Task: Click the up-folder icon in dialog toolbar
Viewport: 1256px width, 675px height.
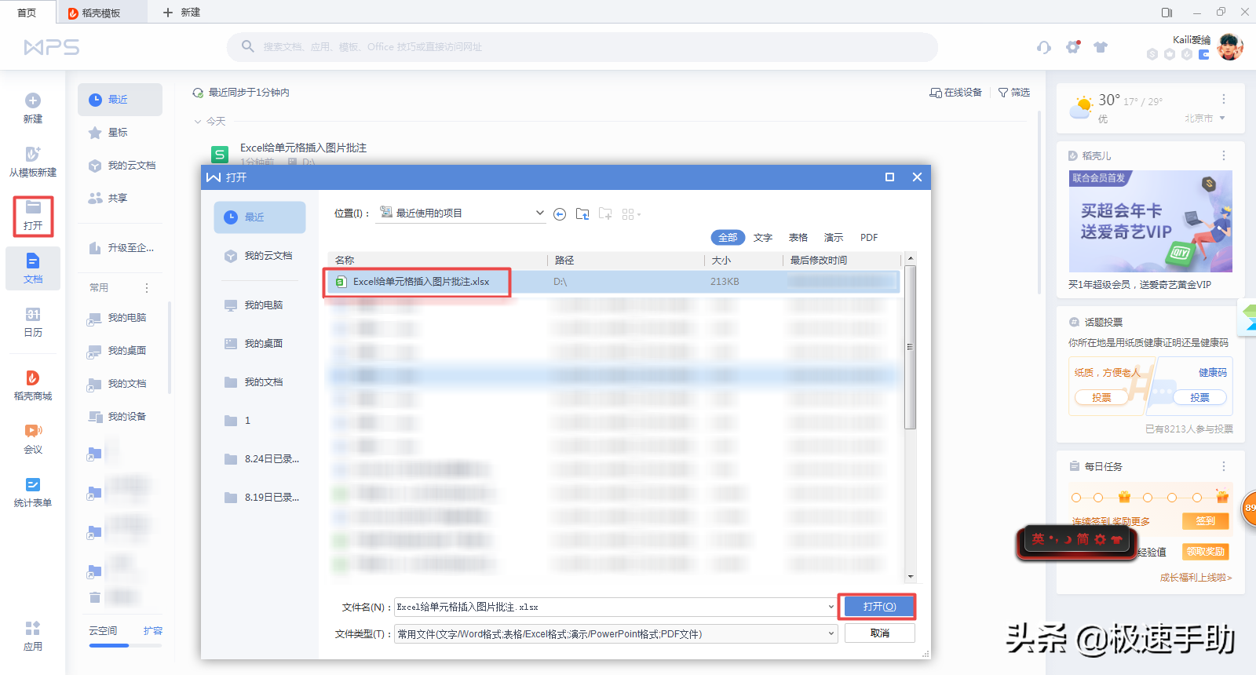Action: (582, 213)
